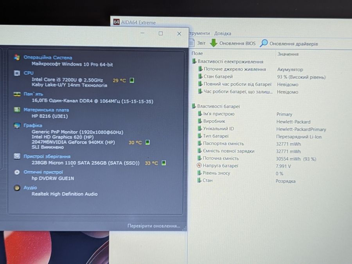The height and width of the screenshot is (264, 352).
Task: Click the Материнська плата heading
Action: coord(46,110)
